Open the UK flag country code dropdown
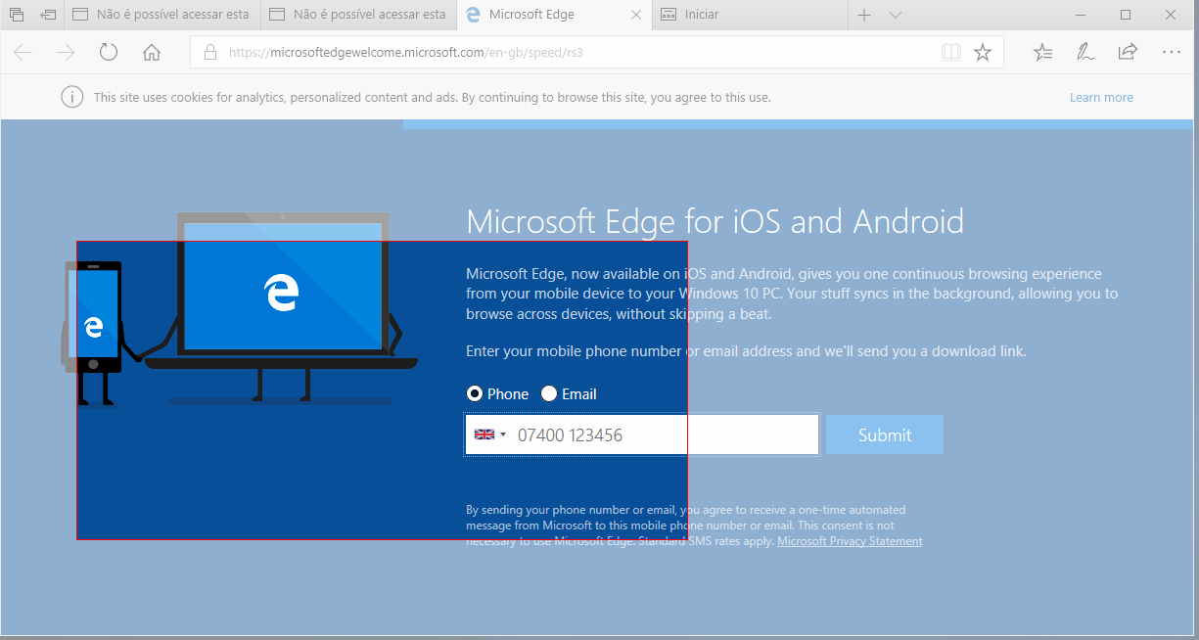This screenshot has width=1199, height=640. 490,434
